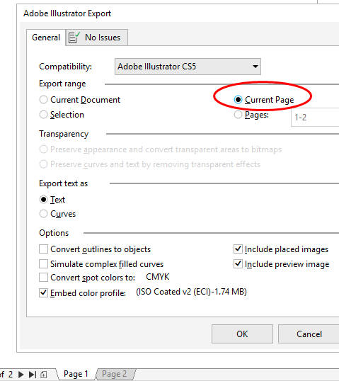Uncheck Include preview image
This screenshot has width=339, height=381.
(x=238, y=263)
